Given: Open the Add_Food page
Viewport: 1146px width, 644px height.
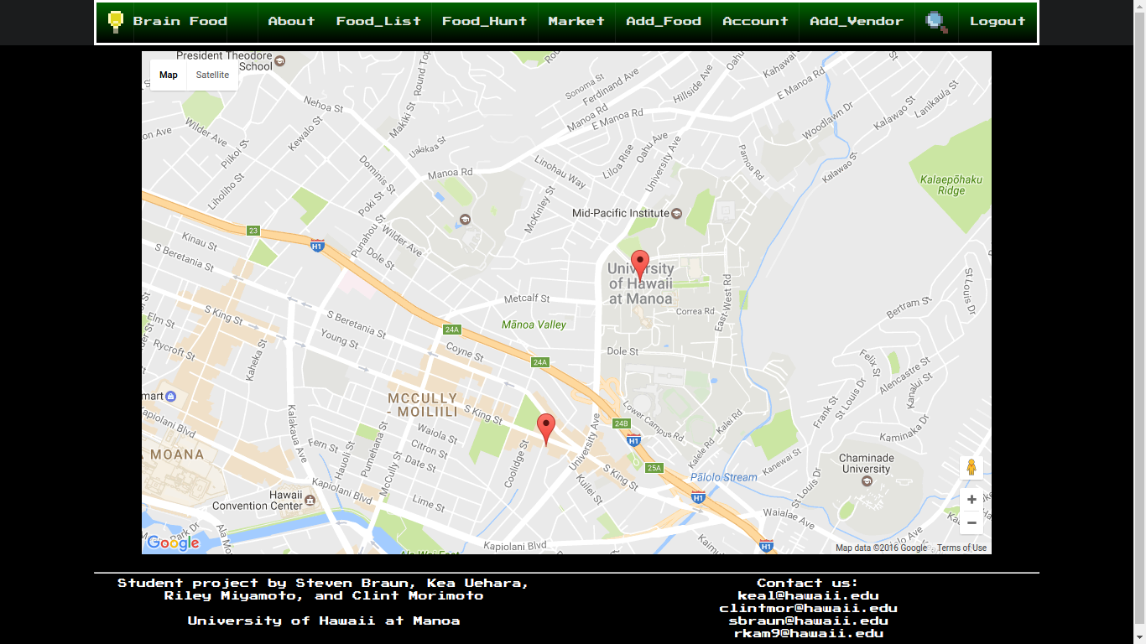Looking at the screenshot, I should [664, 21].
